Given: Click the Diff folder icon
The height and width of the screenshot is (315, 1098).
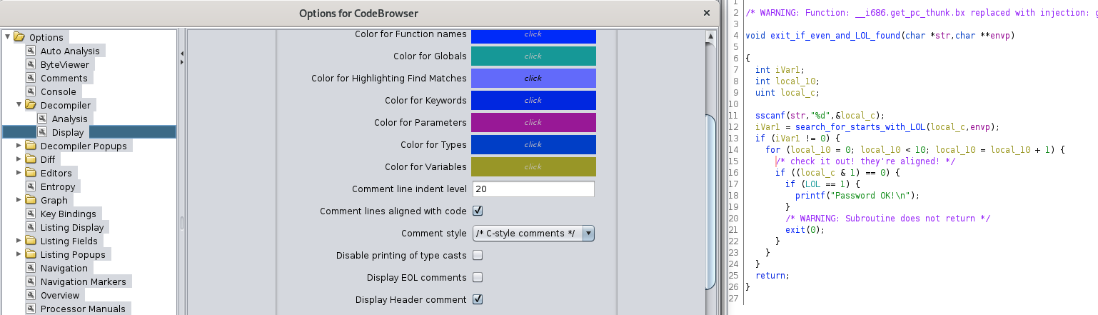Looking at the screenshot, I should coord(31,159).
